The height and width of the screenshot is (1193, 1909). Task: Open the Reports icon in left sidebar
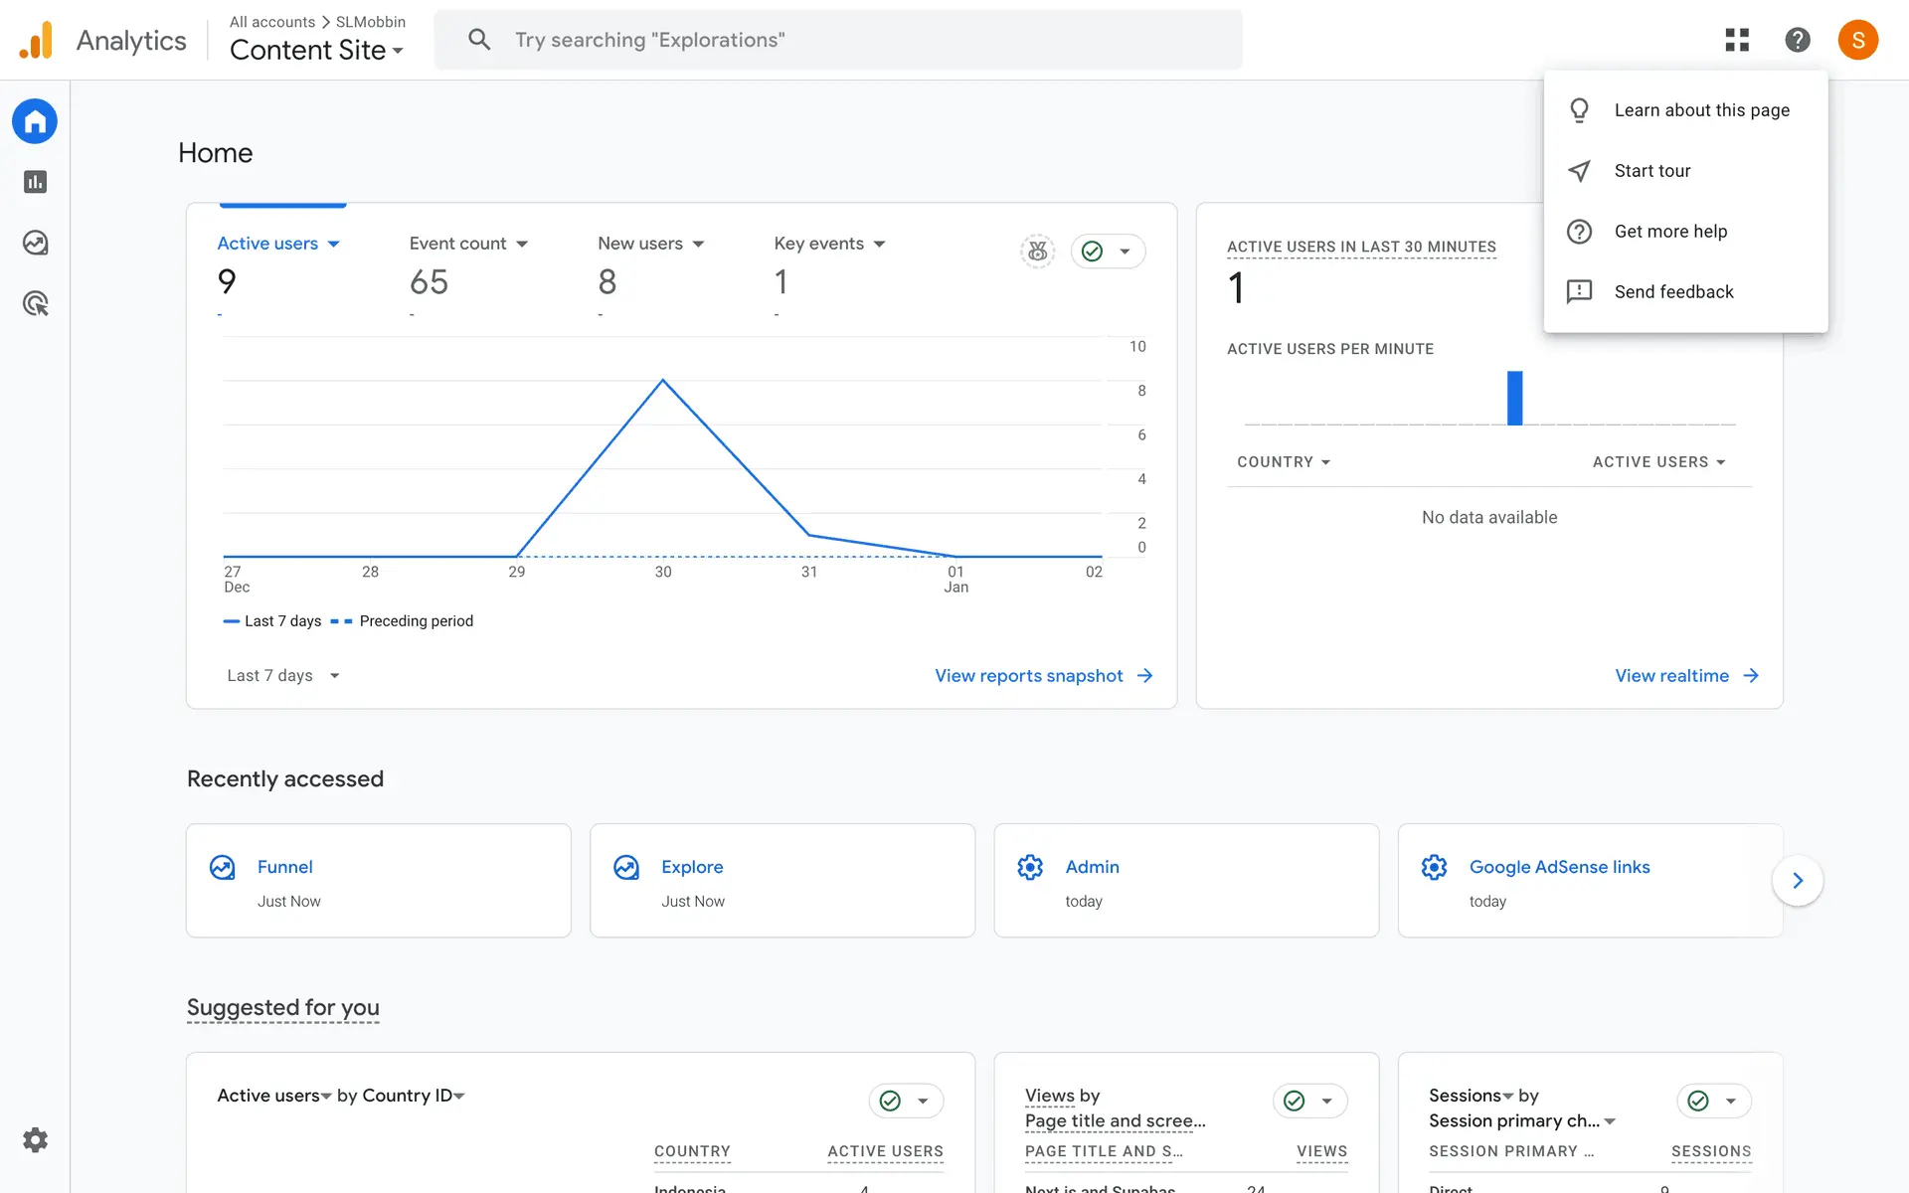pyautogui.click(x=35, y=182)
